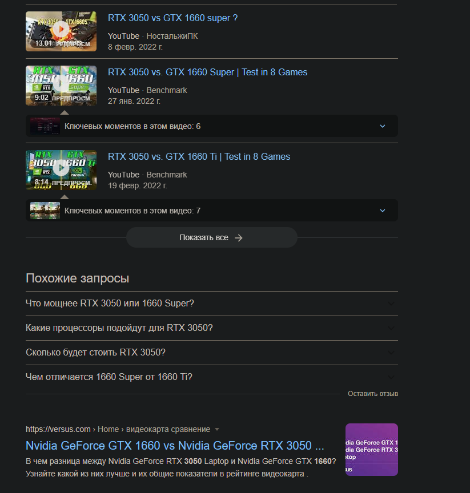Click the versus.com breadcrumb URL text

[118, 429]
